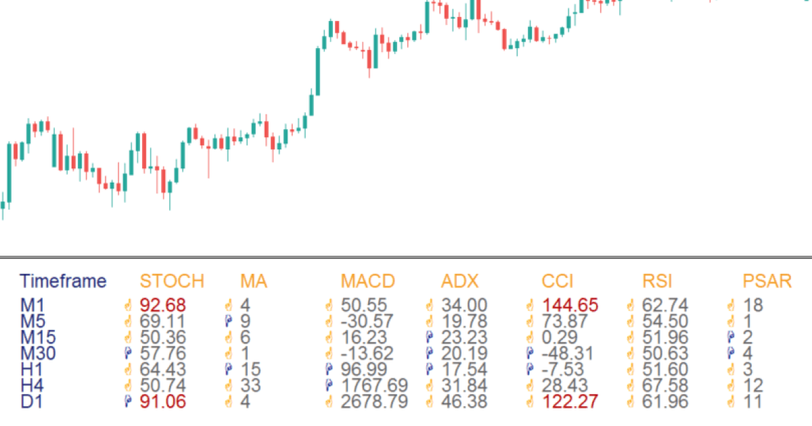Screen dimensions: 812x426
Task: Click the red M1 STOCH value 92.68
Action: (162, 306)
